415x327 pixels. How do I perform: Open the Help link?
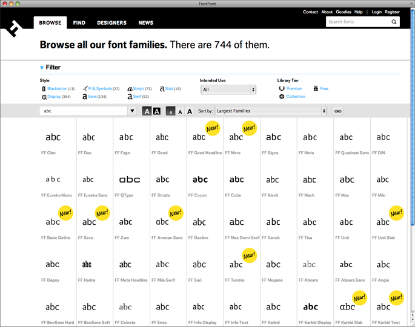pos(359,12)
